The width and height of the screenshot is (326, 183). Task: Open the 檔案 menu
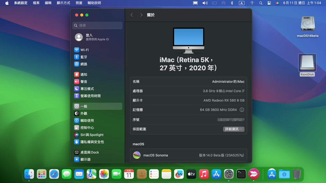pos(36,3)
